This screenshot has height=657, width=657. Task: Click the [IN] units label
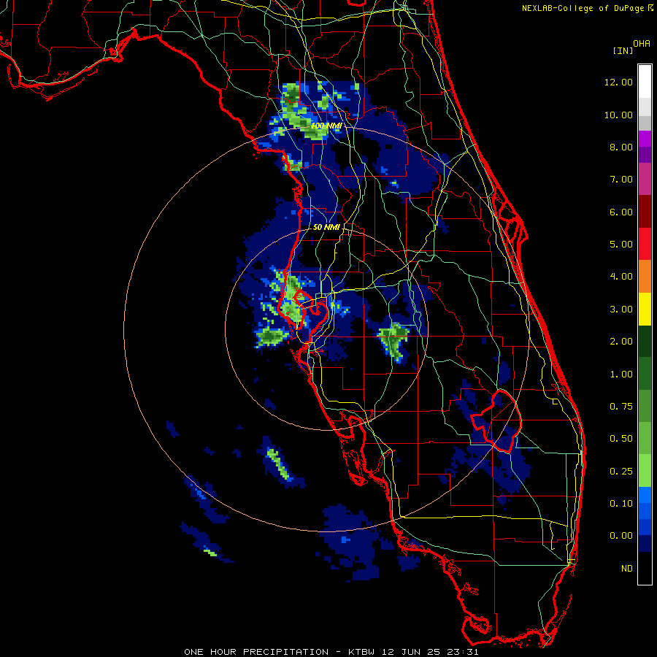(x=623, y=50)
